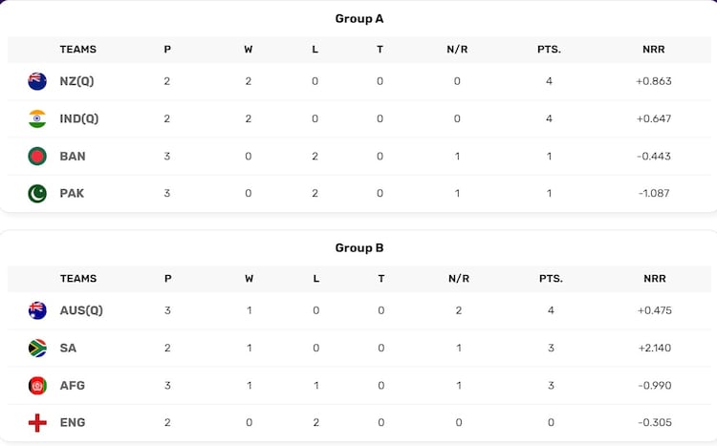Open the IND(Q) team link

(79, 118)
